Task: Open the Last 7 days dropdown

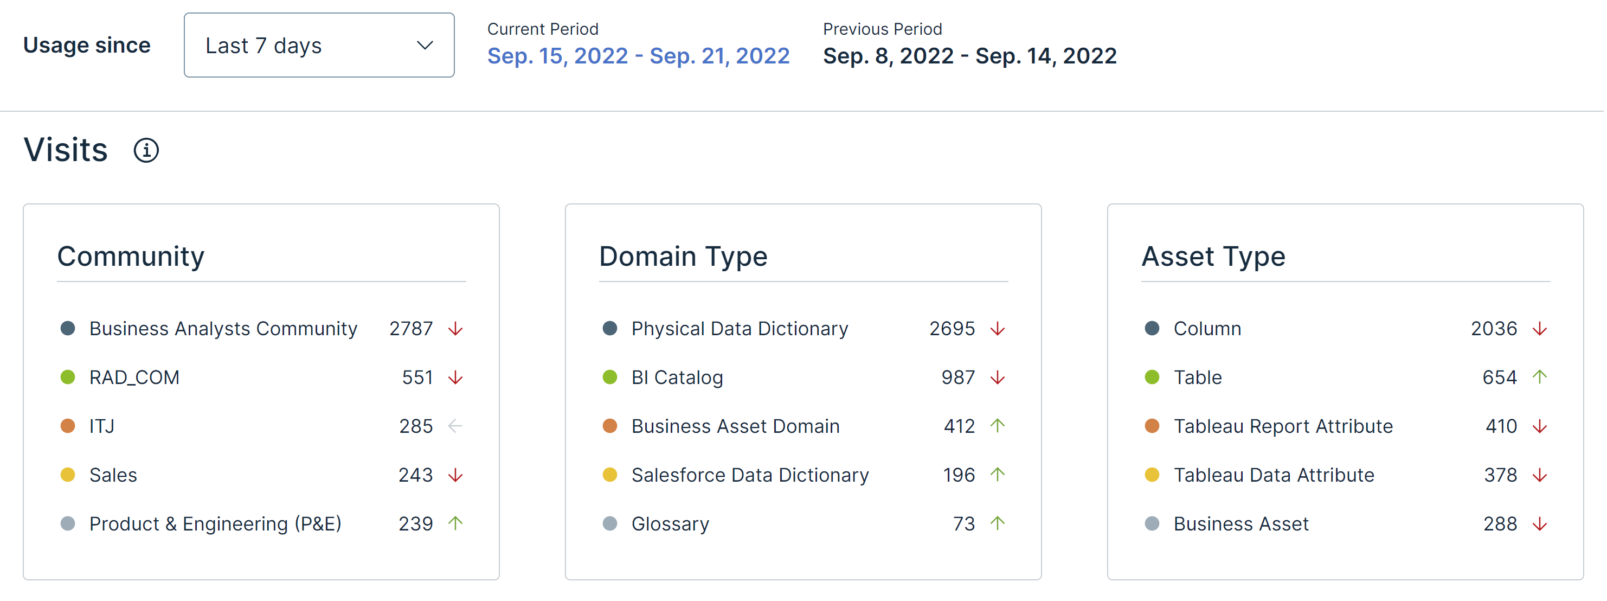Action: (x=319, y=46)
